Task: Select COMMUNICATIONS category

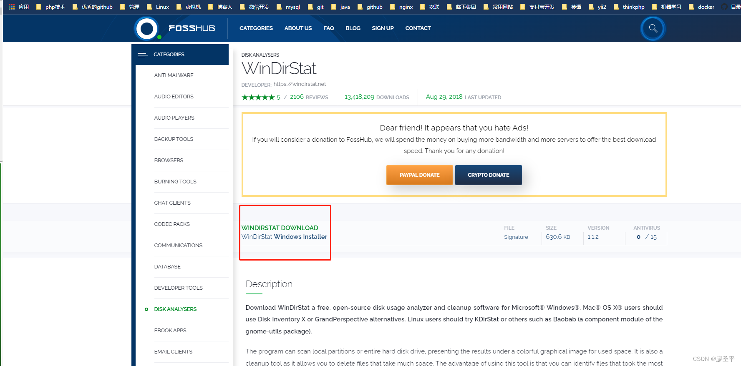Action: pyautogui.click(x=179, y=246)
